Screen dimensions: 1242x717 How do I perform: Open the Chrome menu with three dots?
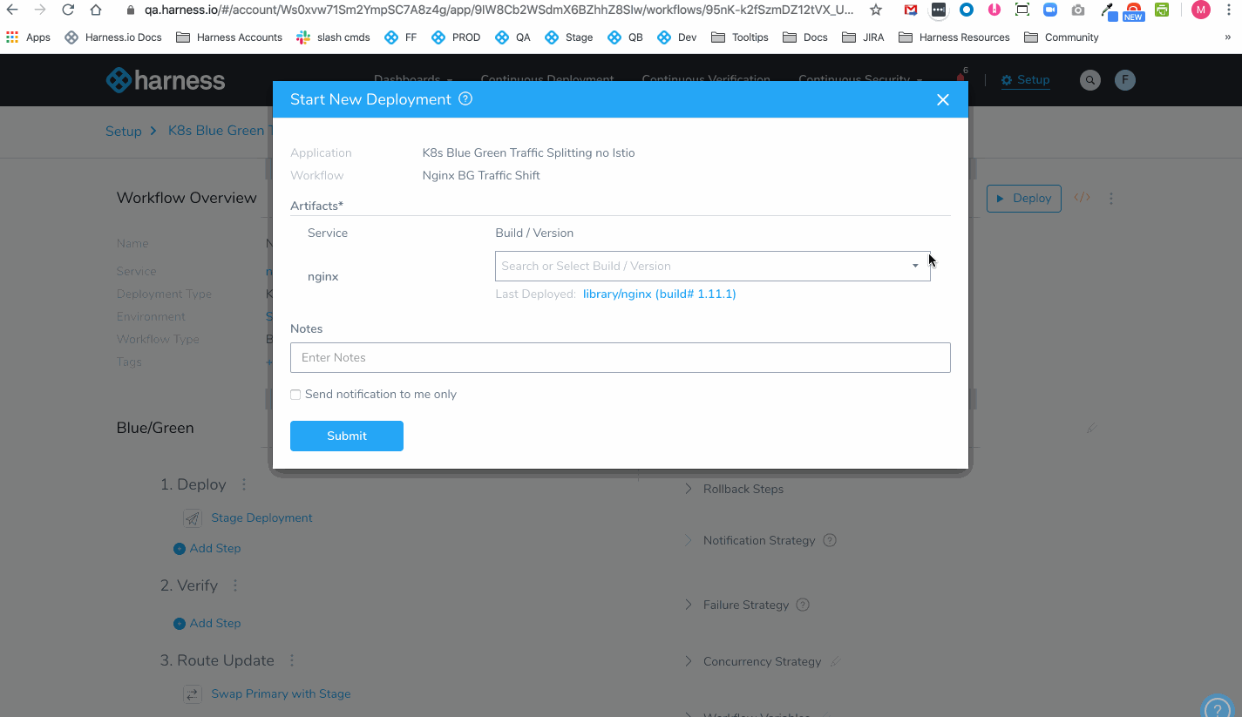1231,10
